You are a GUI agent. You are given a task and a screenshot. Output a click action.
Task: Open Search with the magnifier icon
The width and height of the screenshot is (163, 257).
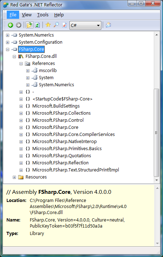(56, 25)
